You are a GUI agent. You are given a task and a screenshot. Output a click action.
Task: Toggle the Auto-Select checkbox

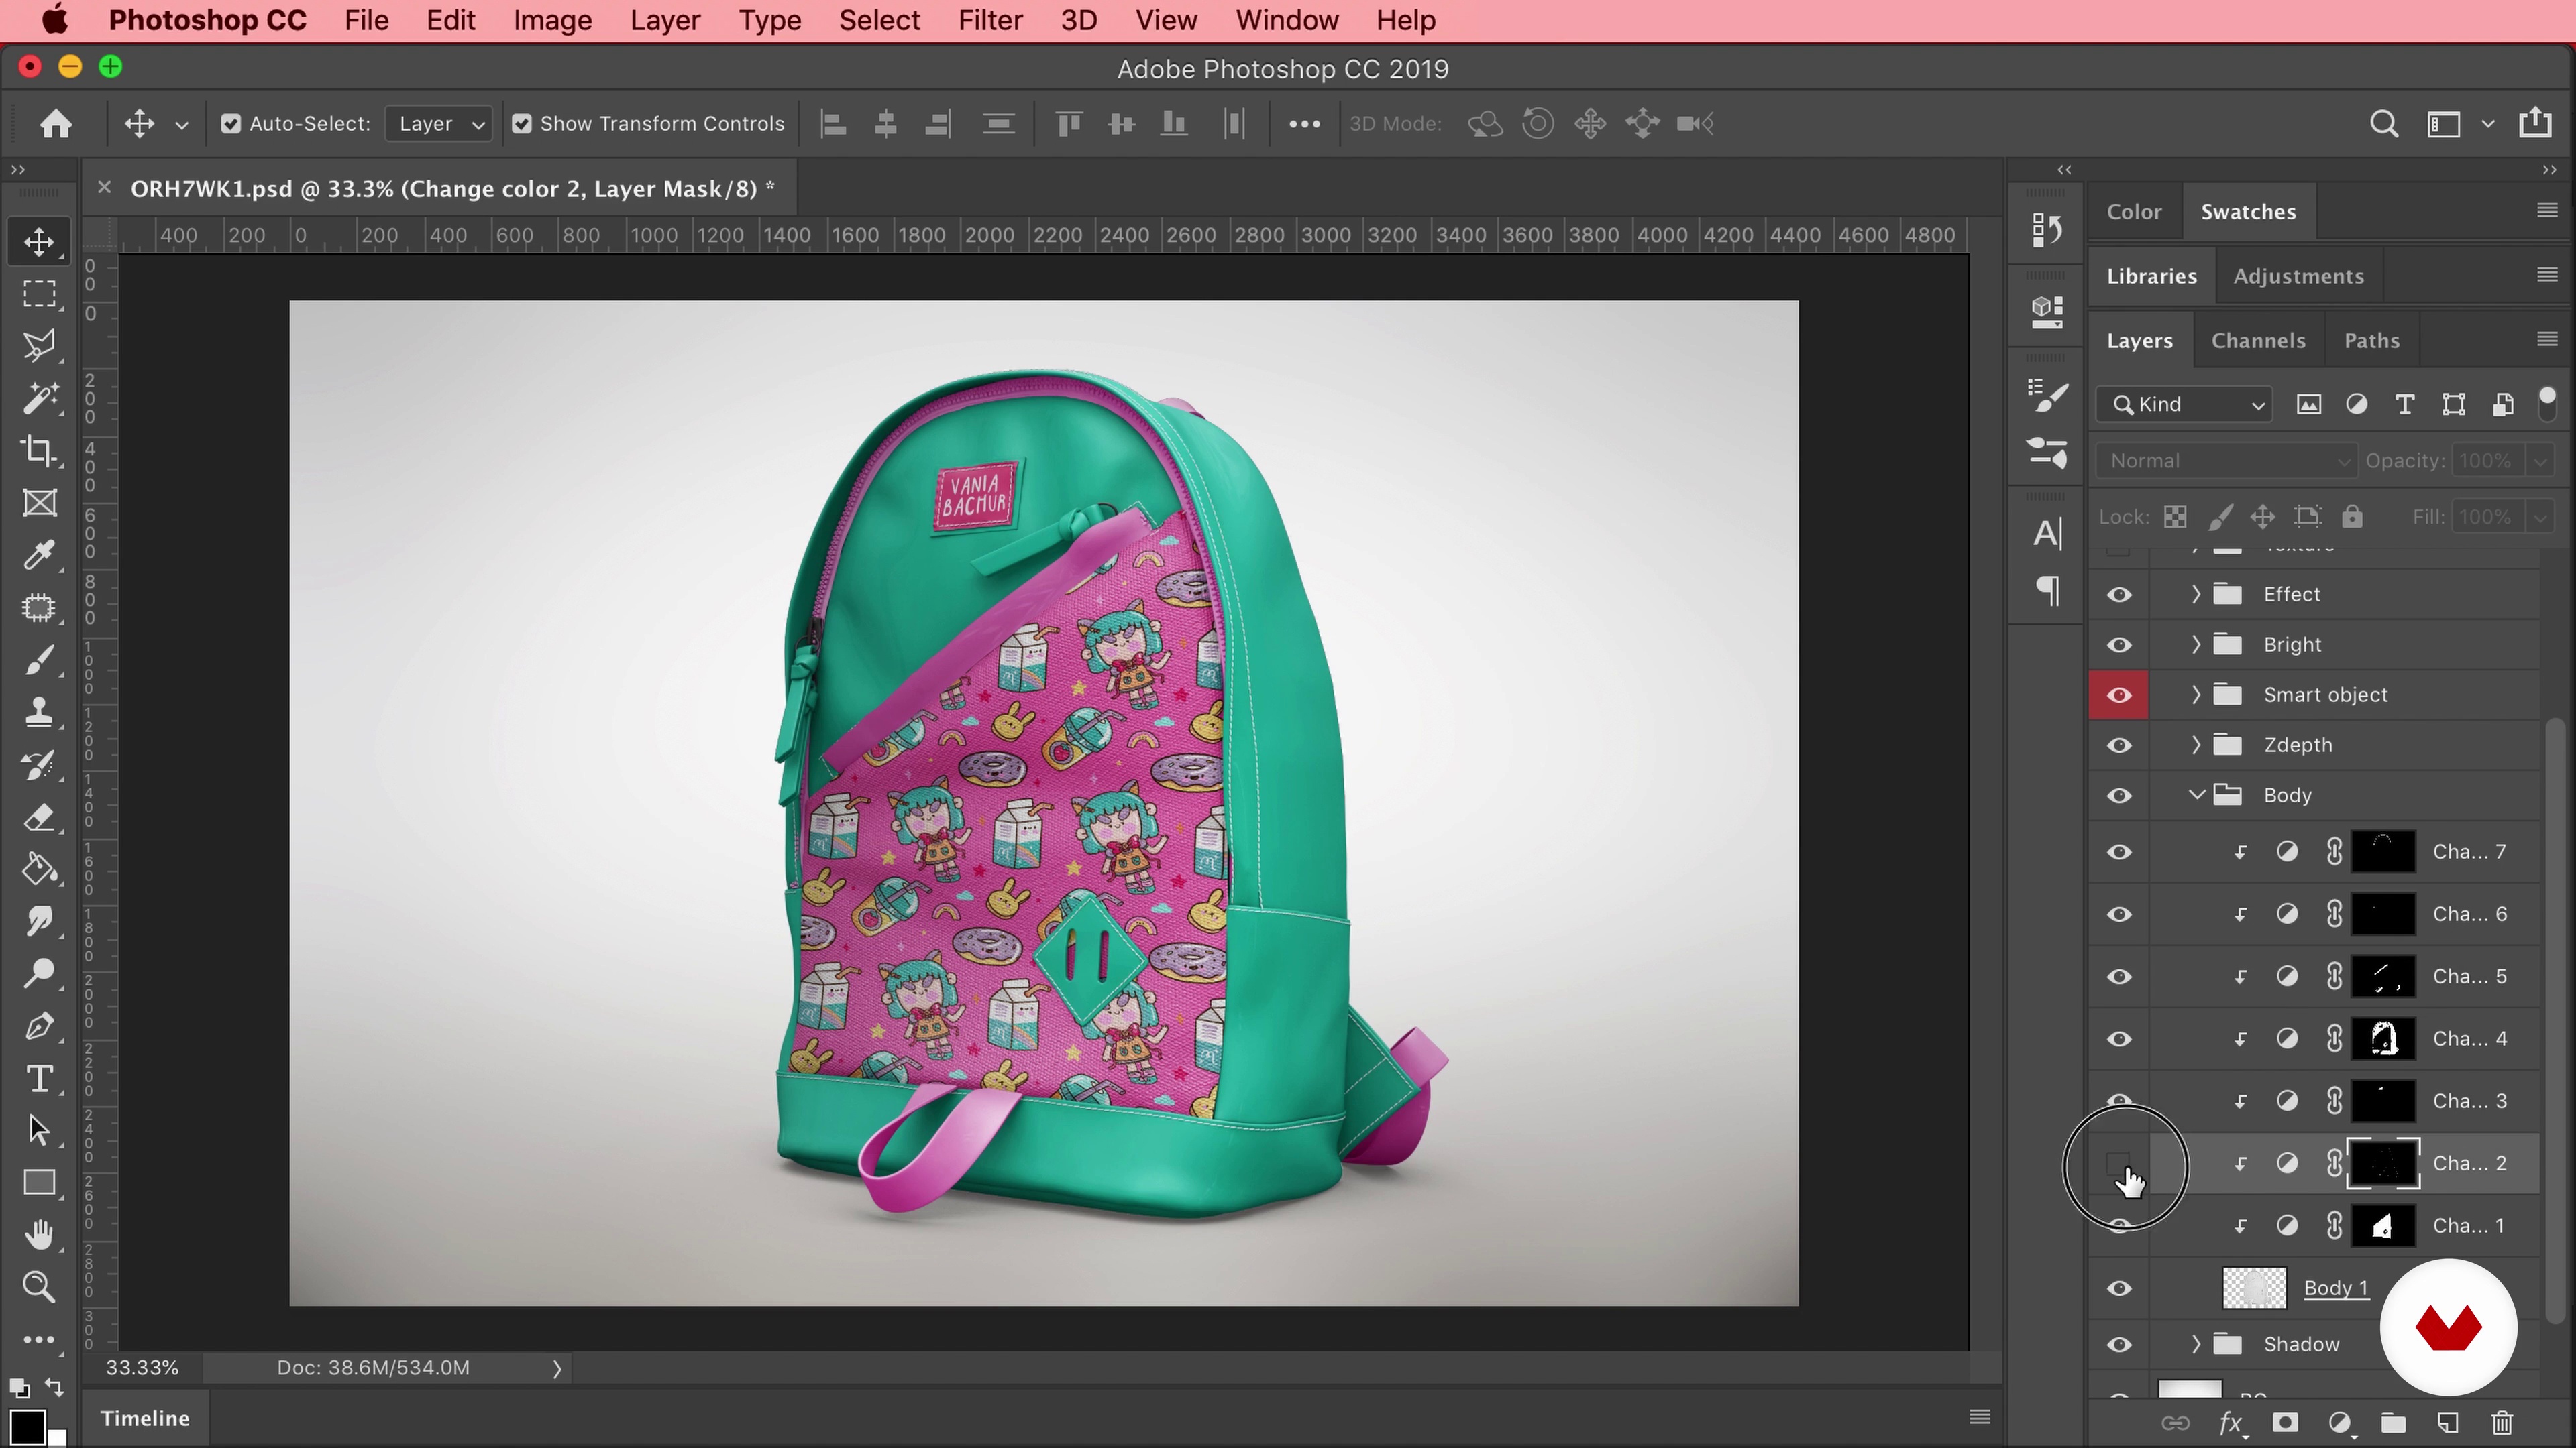point(231,124)
